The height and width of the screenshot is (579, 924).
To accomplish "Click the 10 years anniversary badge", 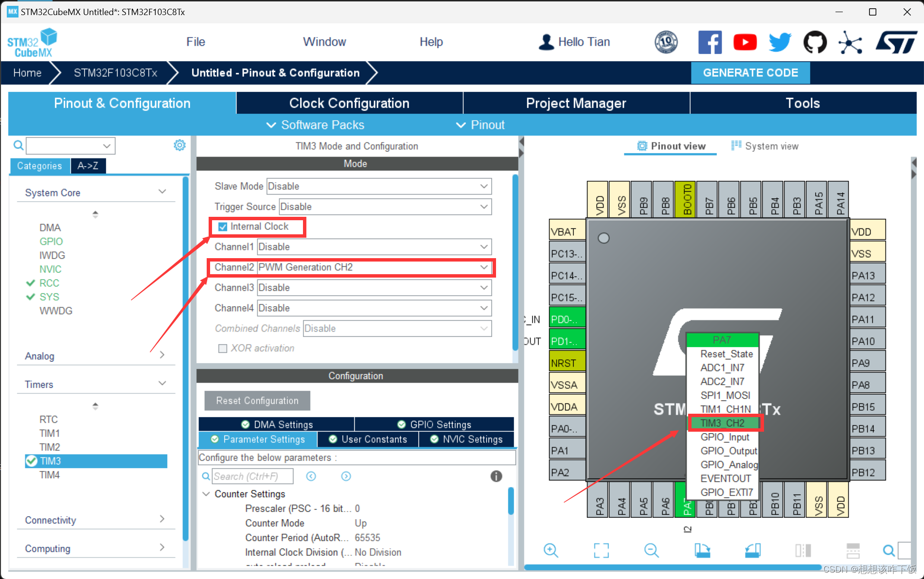I will 666,42.
